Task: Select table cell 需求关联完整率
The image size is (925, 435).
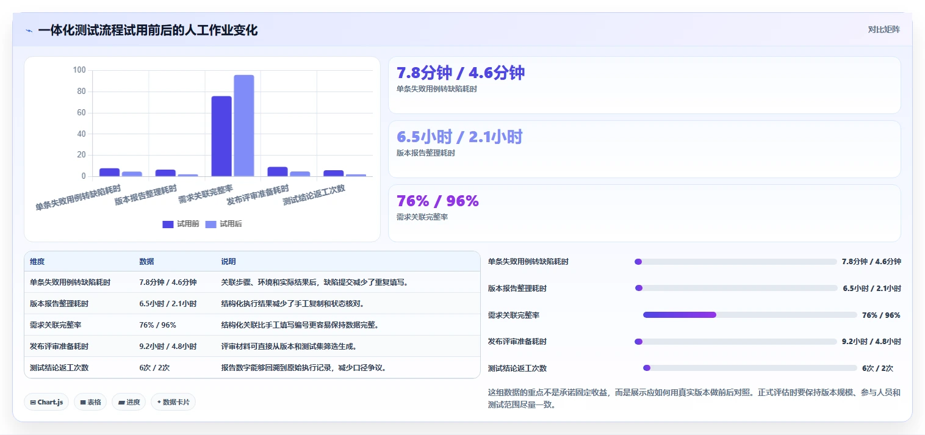Action: point(56,325)
